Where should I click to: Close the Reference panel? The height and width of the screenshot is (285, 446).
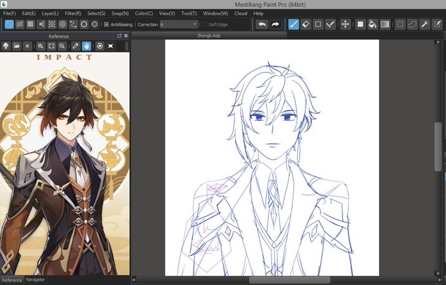(x=126, y=36)
